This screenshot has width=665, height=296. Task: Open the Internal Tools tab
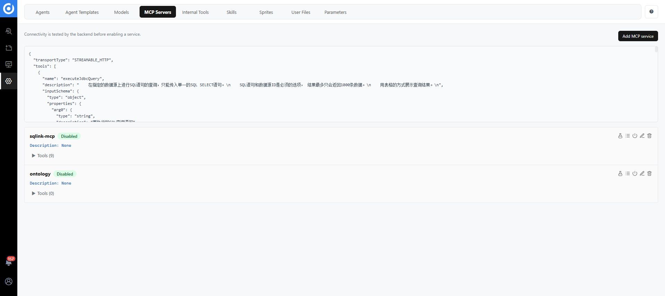click(x=195, y=12)
